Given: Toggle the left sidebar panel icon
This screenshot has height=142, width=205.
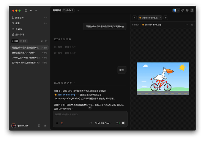Looking at the screenshot, I should coord(26,10).
